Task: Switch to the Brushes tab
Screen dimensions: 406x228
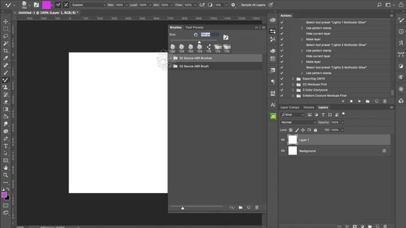Action: pos(176,27)
